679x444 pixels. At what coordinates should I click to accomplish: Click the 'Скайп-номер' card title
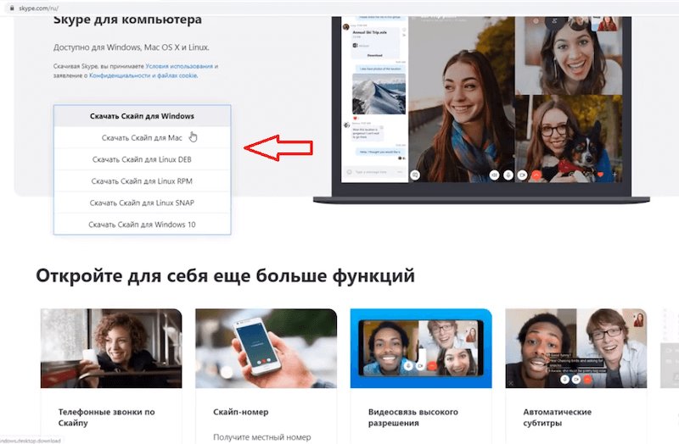click(x=241, y=412)
